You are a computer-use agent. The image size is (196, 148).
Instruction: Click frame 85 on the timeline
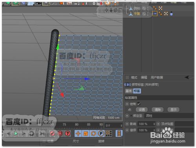pyautogui.click(x=89, y=125)
